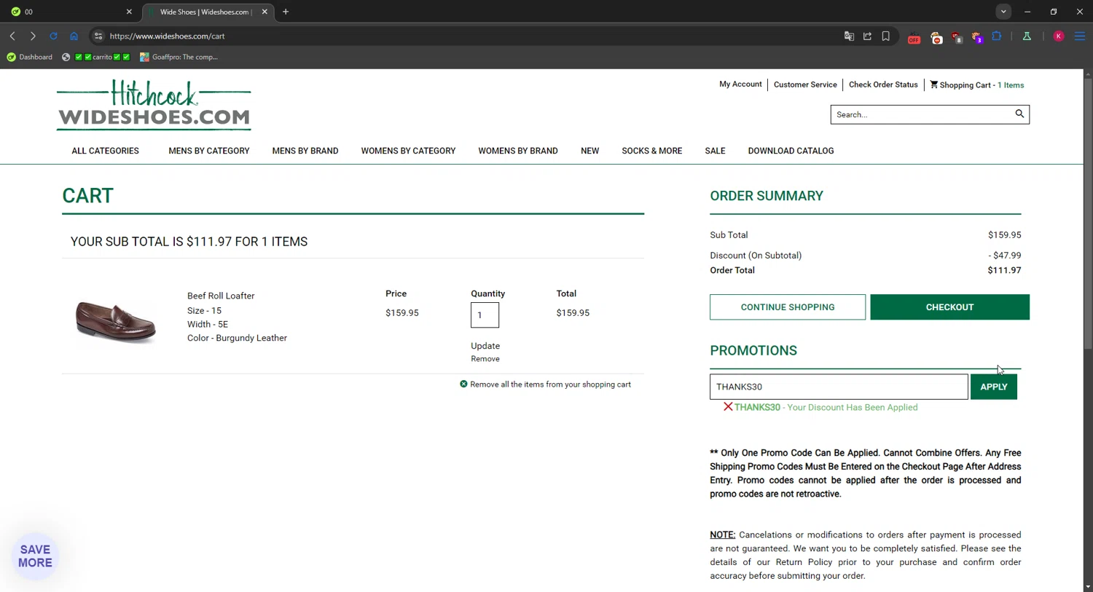Image resolution: width=1093 pixels, height=592 pixels.
Task: Open SOCKS & MORE menu
Action: [652, 151]
